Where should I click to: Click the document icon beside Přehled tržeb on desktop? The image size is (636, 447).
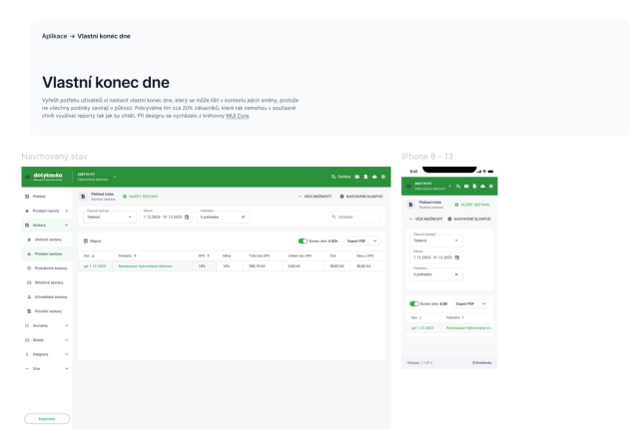click(x=83, y=197)
